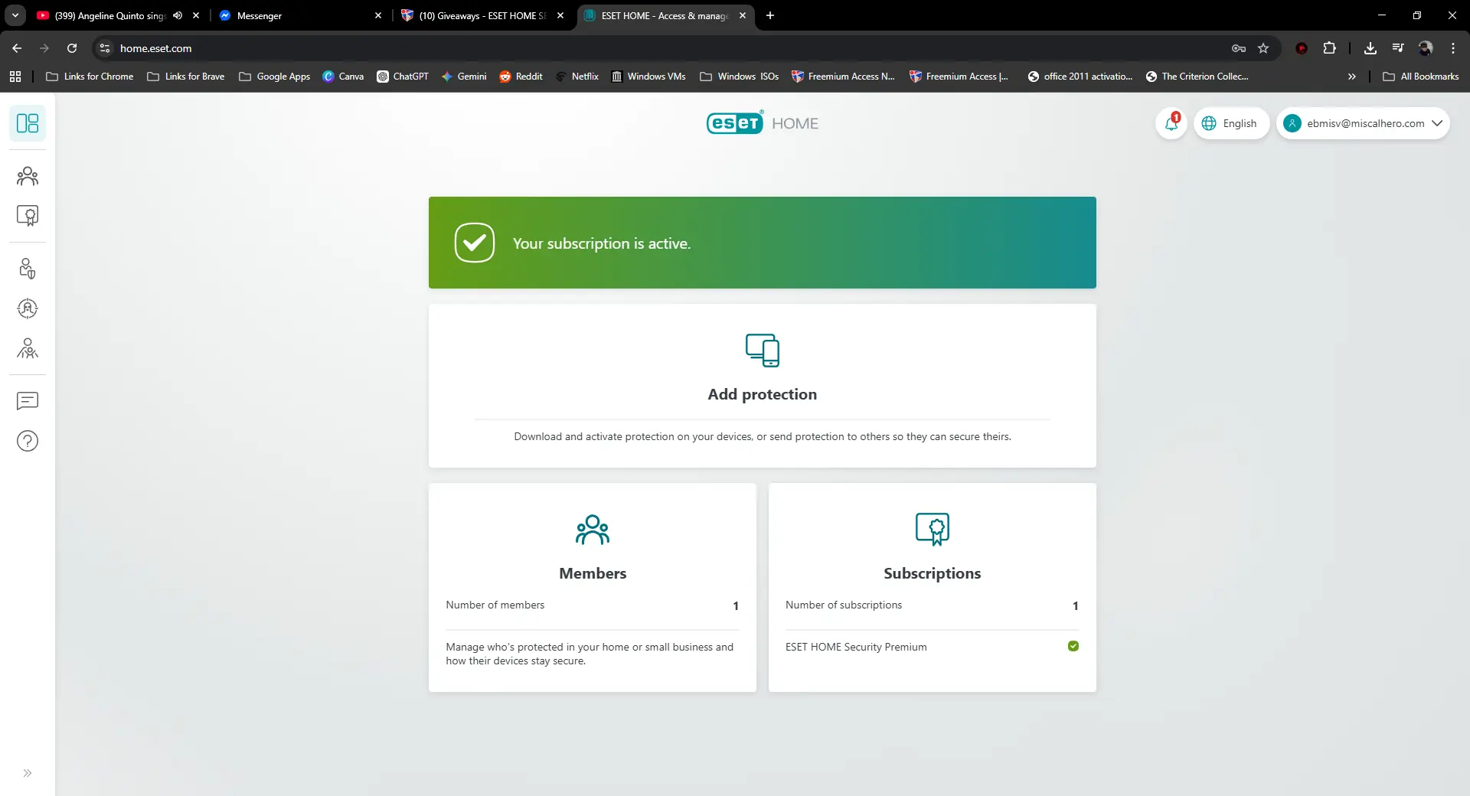Open the Netflix bookmark
The image size is (1470, 796).
click(577, 77)
